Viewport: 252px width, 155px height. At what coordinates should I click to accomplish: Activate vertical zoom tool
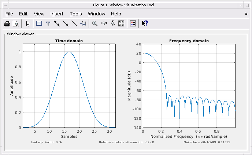(113, 23)
